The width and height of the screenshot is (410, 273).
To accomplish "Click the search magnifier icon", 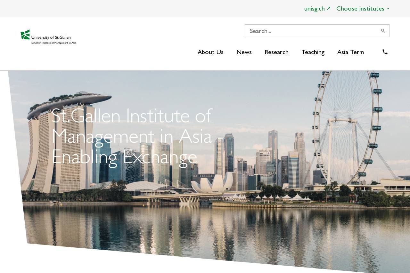I will point(383,31).
